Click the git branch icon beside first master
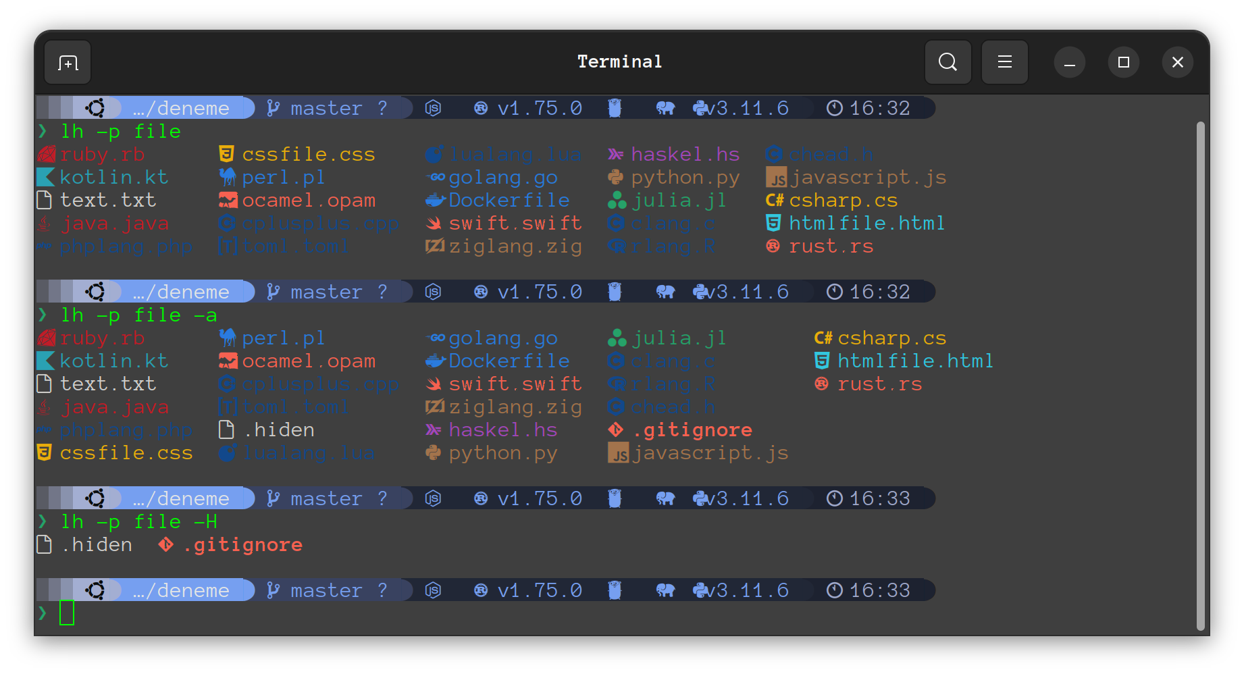Image resolution: width=1244 pixels, height=674 pixels. click(273, 108)
